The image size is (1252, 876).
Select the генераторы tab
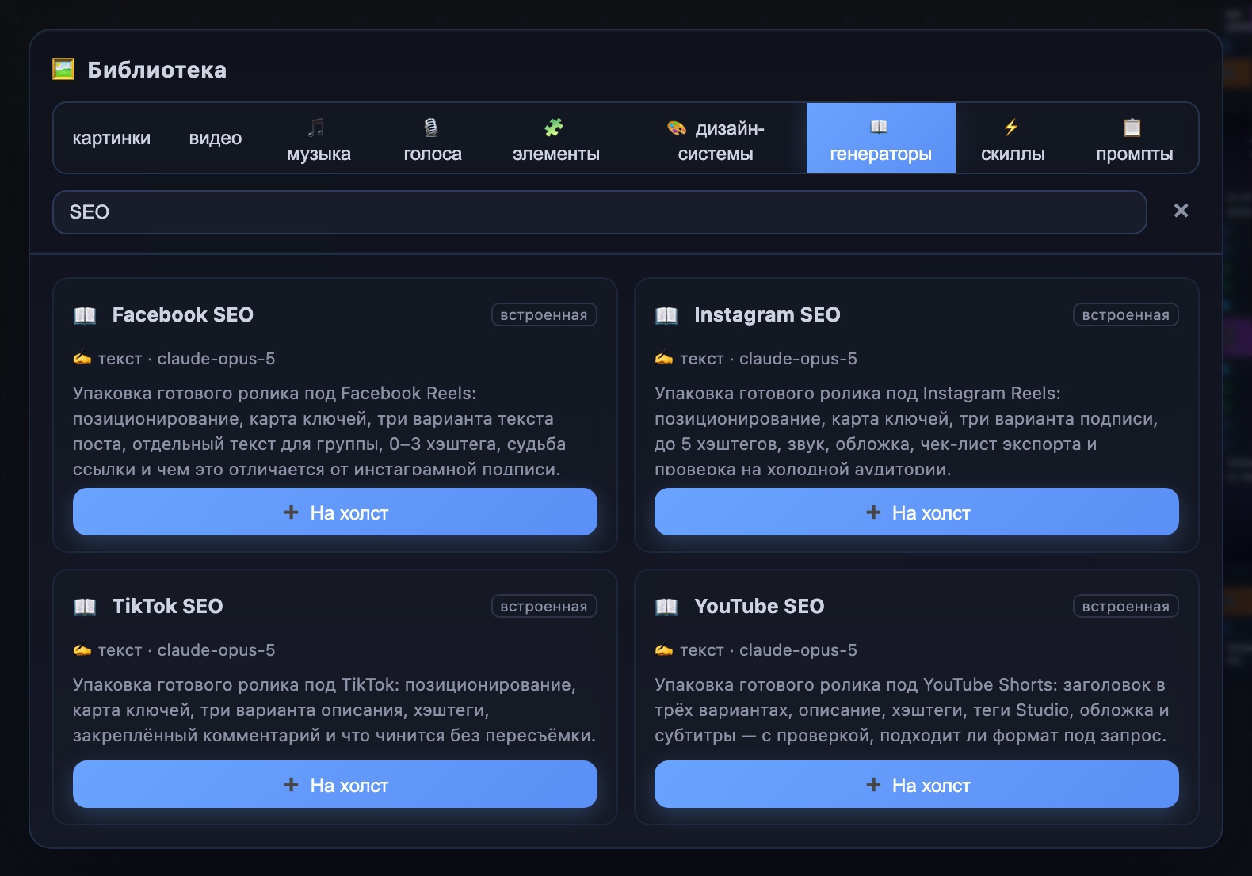click(881, 138)
